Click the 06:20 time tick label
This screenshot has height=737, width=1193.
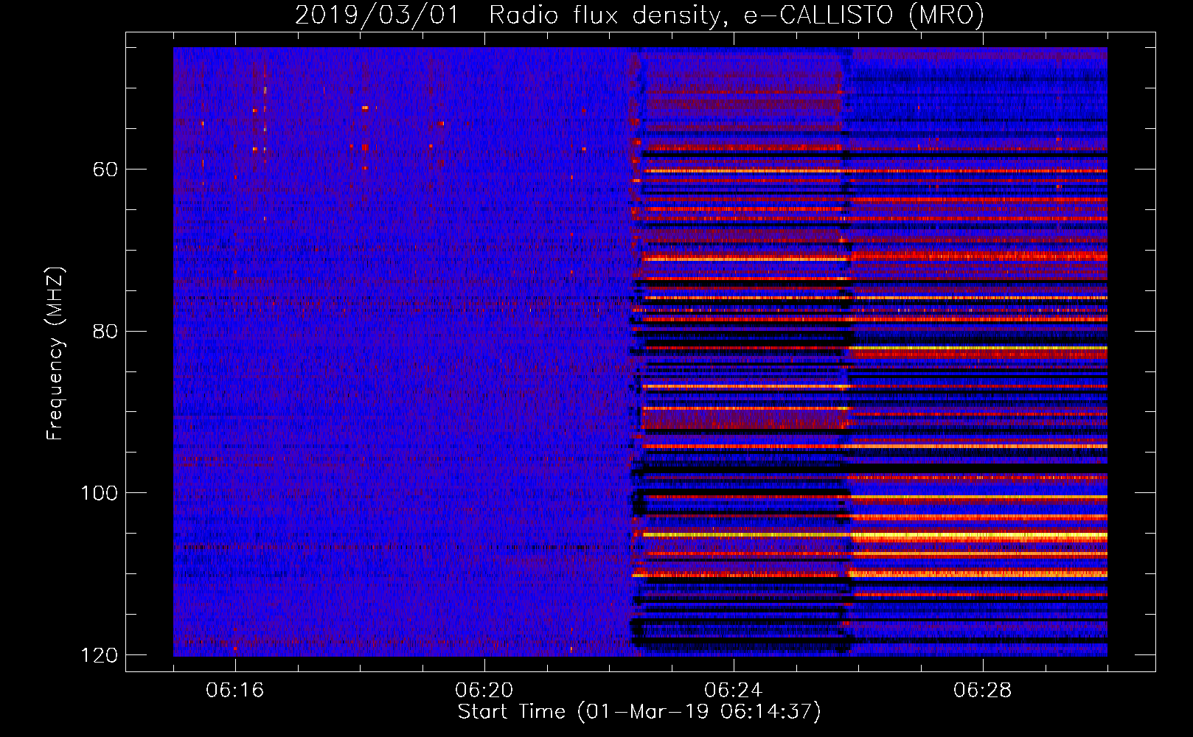click(x=484, y=691)
